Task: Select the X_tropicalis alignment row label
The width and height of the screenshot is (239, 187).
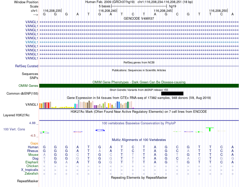Action: pyautogui.click(x=30, y=170)
